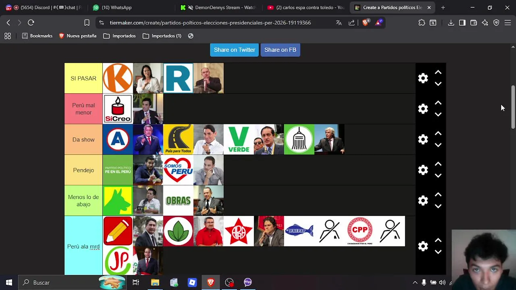Switch to the Discord browser tab
Image resolution: width=516 pixels, height=290 pixels.
coord(44,7)
